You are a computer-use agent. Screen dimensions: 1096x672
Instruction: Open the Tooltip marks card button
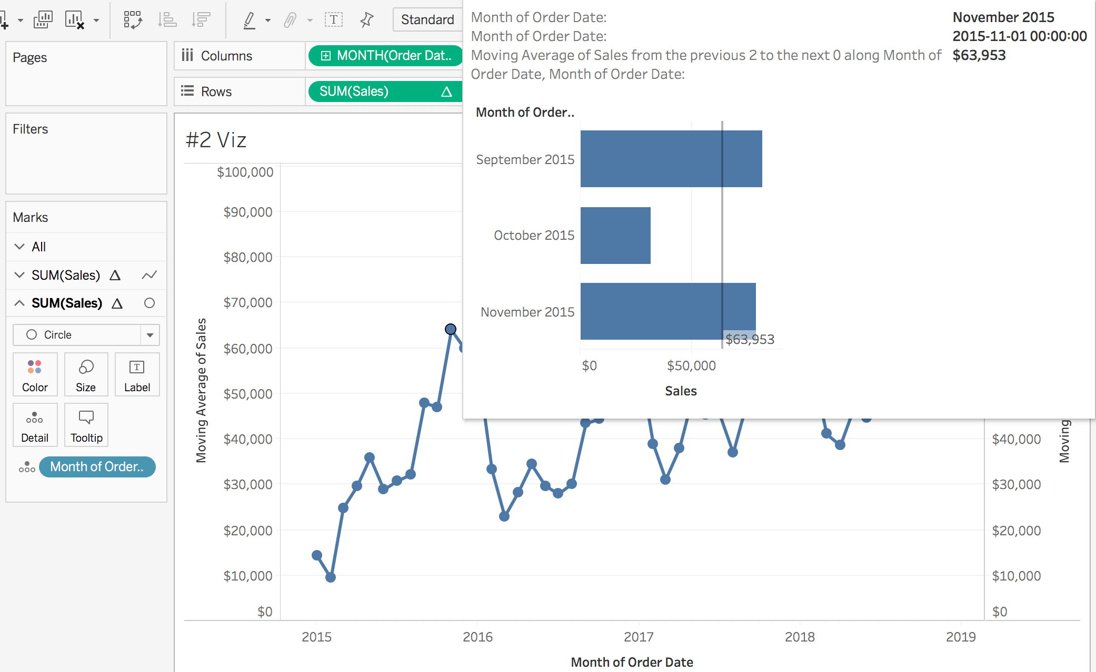[86, 425]
